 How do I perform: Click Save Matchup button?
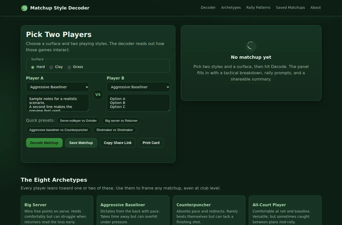pyautogui.click(x=81, y=143)
